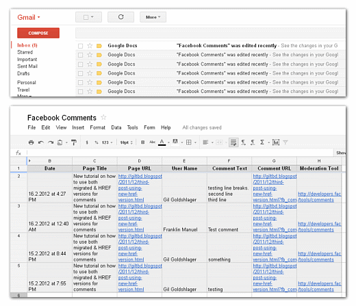Image resolution: width=356 pixels, height=306 pixels.
Task: Open the File menu
Action: point(31,127)
